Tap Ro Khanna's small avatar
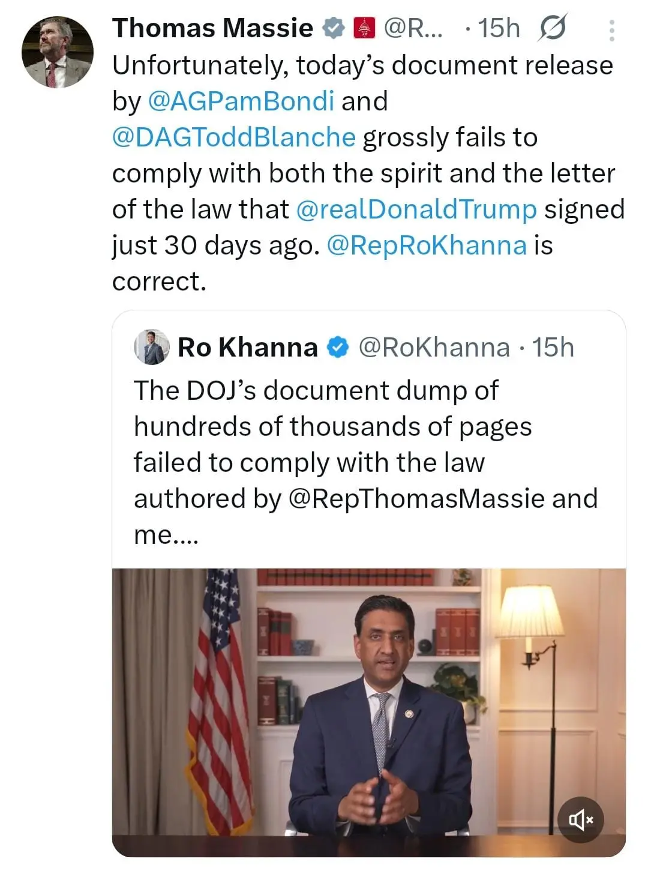Viewport: 648px width, 871px height. (x=151, y=348)
